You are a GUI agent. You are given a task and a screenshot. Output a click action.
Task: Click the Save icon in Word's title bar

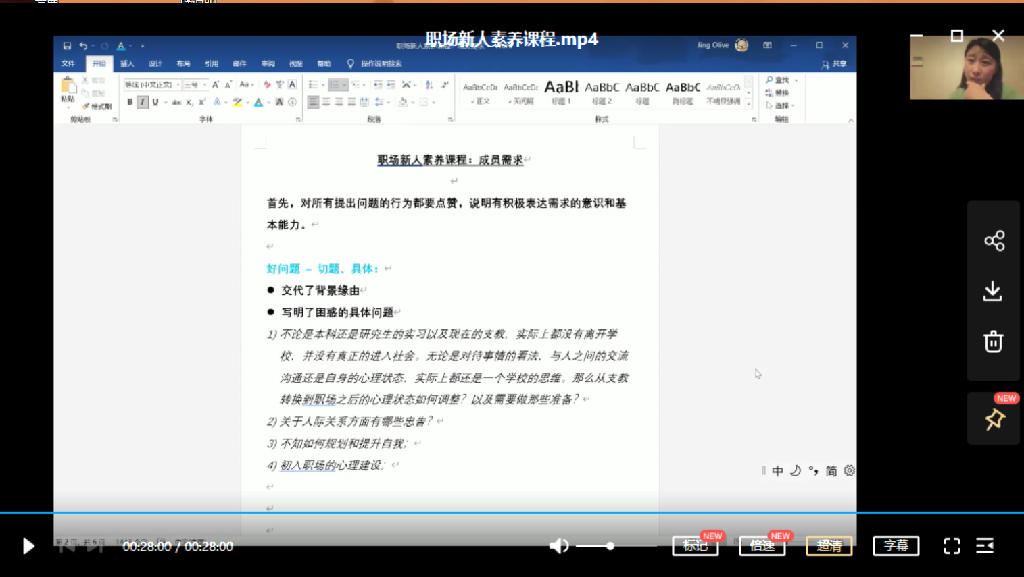coord(67,46)
